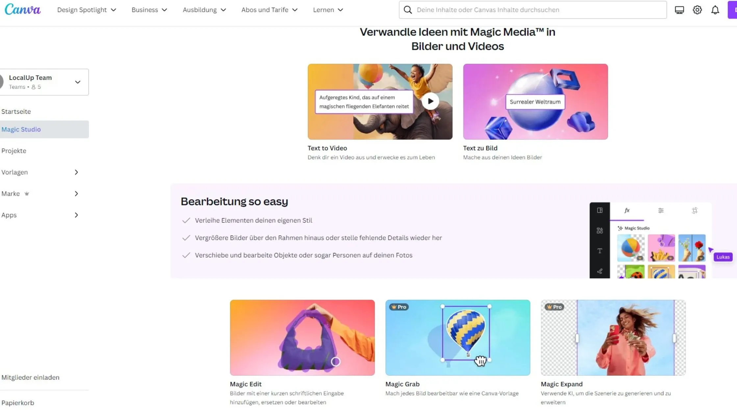
Task: Click into the Canva search field
Action: [x=533, y=10]
